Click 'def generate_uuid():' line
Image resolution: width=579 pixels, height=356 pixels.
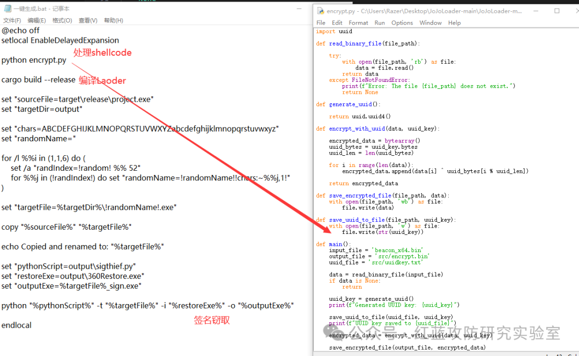pyautogui.click(x=348, y=104)
